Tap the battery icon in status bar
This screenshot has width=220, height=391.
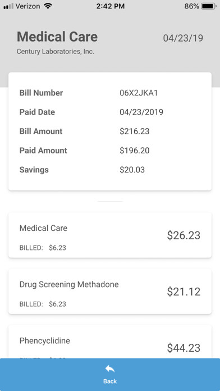click(209, 6)
